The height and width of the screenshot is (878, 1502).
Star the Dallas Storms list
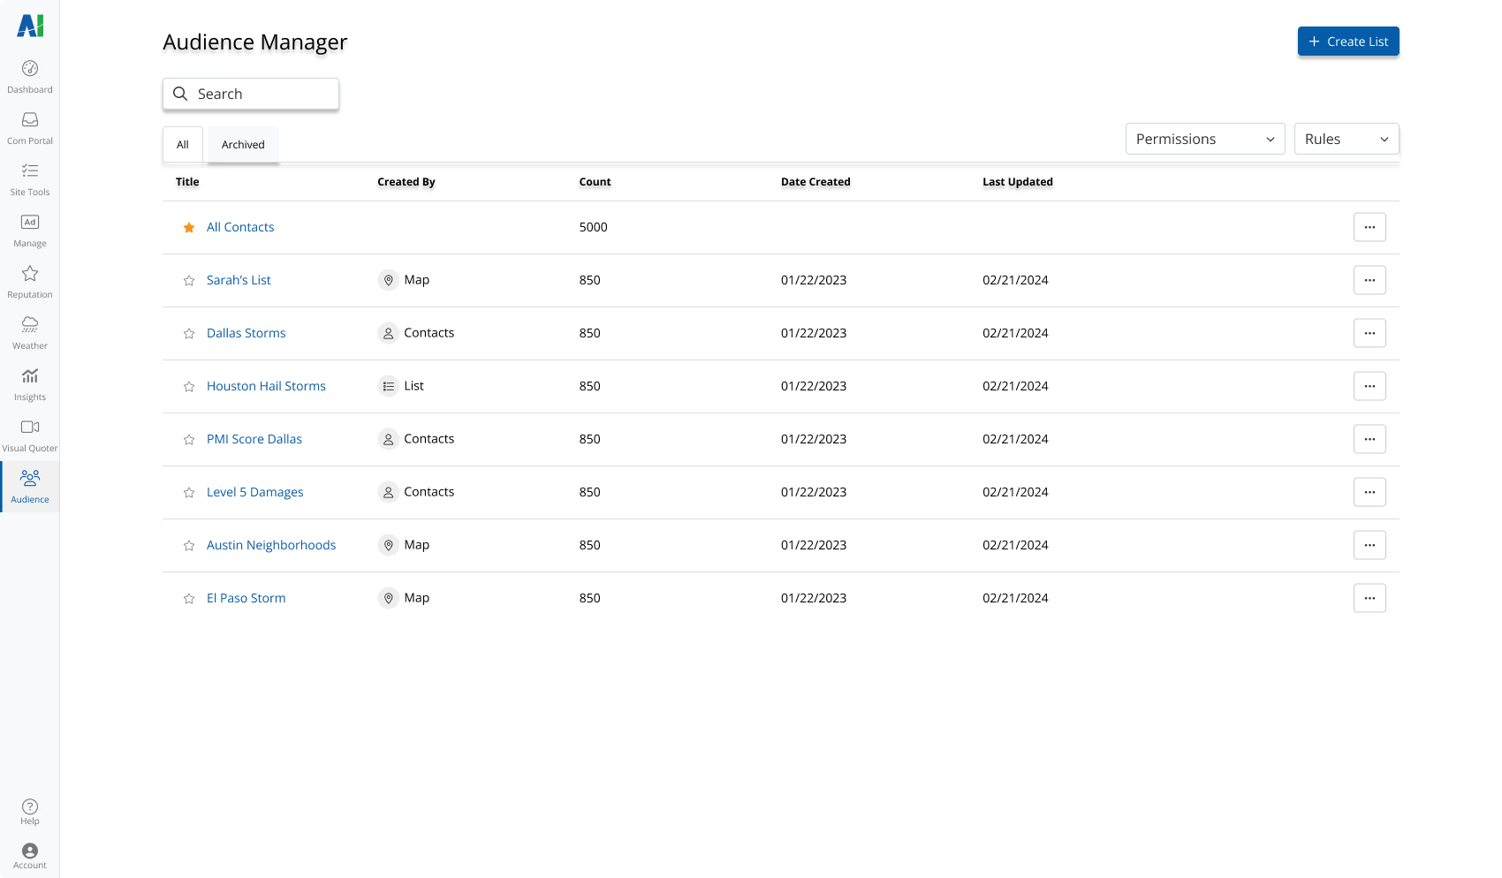[189, 334]
